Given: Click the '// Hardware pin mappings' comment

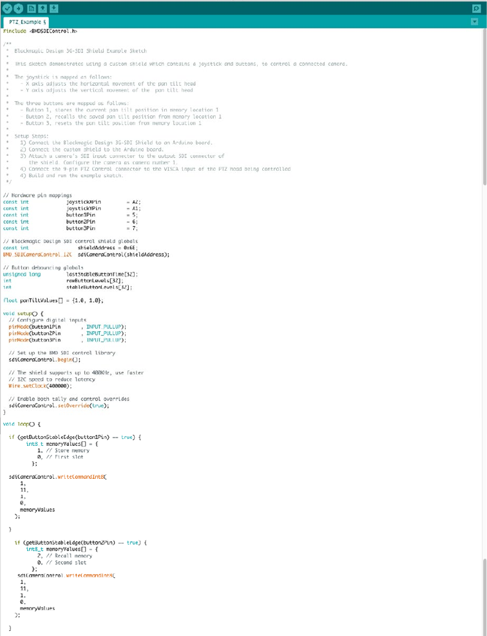Looking at the screenshot, I should click(x=37, y=195).
